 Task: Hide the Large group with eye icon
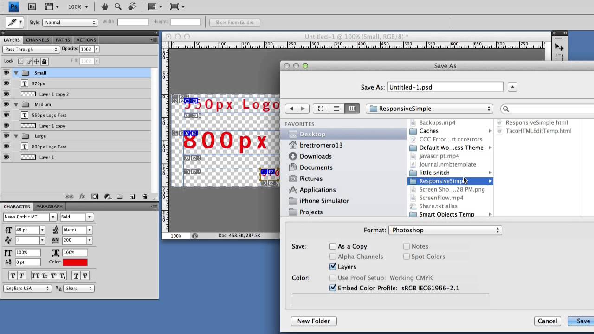click(x=6, y=136)
